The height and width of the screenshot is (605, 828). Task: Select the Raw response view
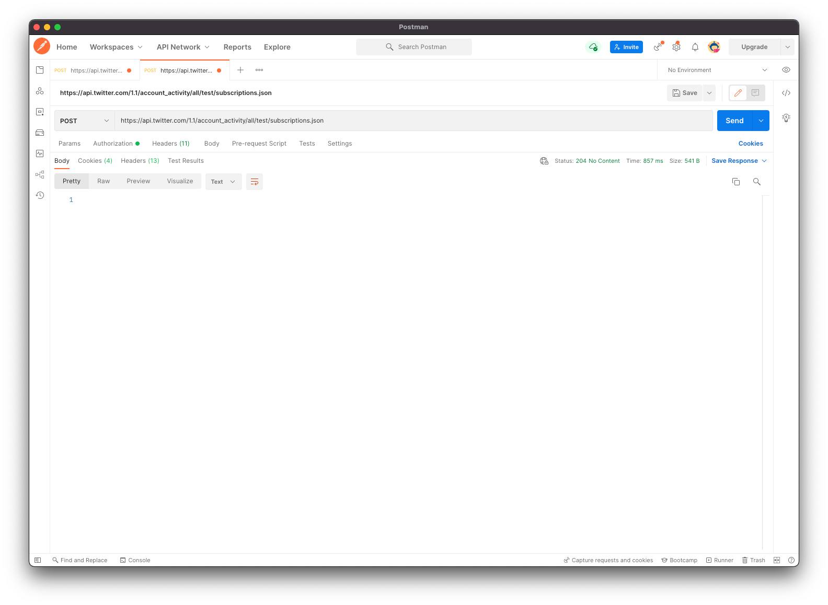click(103, 181)
